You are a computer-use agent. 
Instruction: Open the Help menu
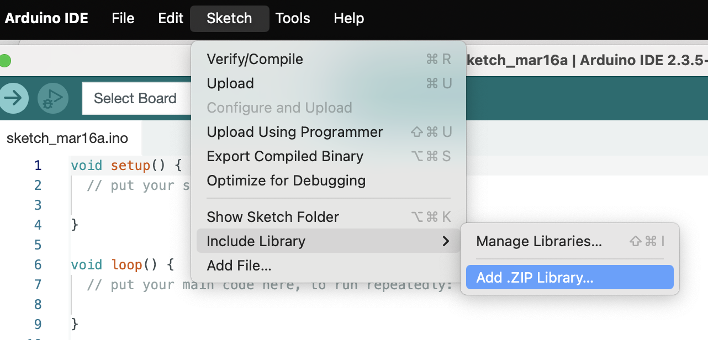tap(348, 18)
